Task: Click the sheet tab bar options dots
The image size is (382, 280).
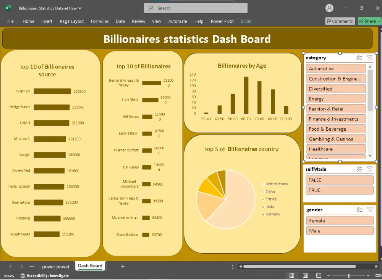Action: [232, 267]
